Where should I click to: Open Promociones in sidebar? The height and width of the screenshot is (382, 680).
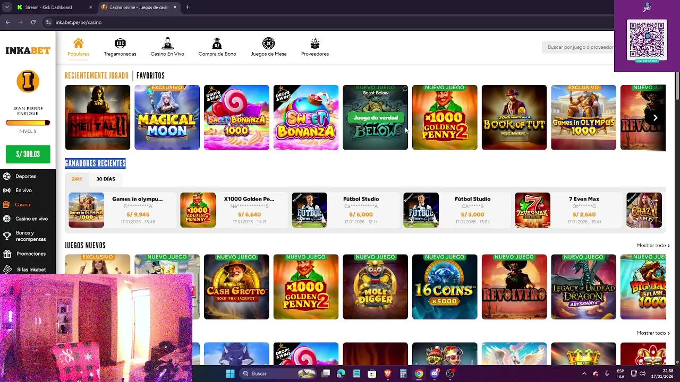coord(31,254)
